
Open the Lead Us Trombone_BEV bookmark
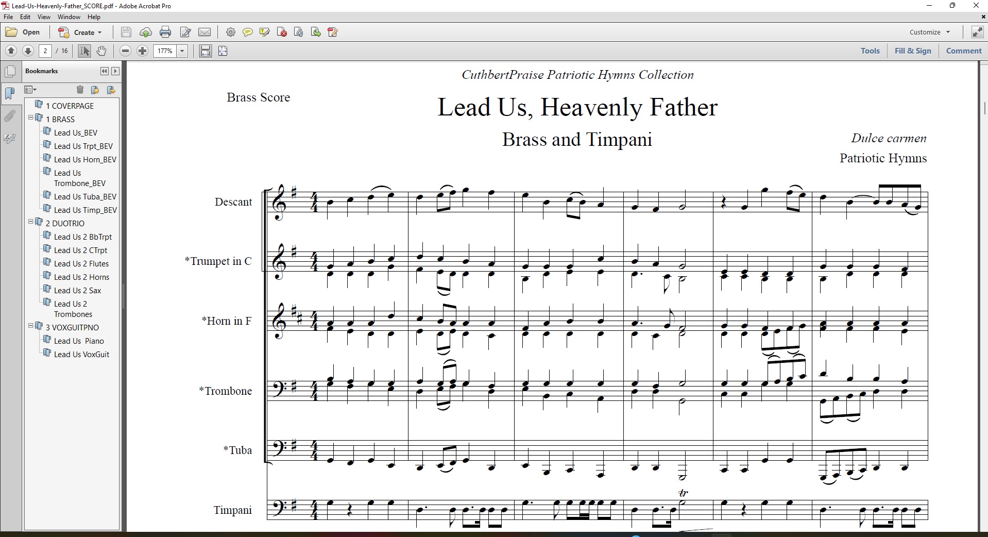point(80,178)
